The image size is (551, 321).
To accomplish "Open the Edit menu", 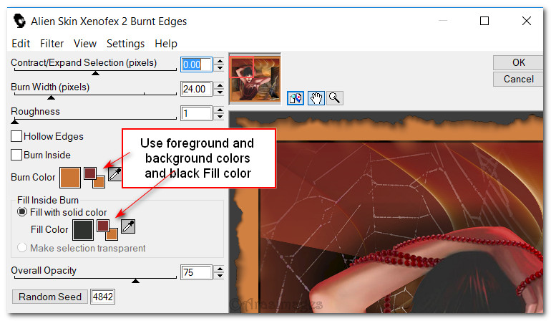I will coord(21,44).
